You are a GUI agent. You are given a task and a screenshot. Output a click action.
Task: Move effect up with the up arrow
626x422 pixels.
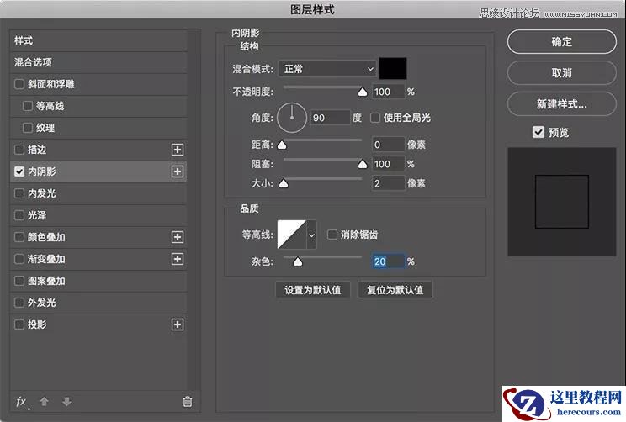(45, 401)
